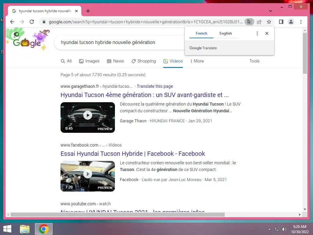Close the hyundai tucson search tab
Viewport: 313px width, 235px height.
tap(76, 11)
